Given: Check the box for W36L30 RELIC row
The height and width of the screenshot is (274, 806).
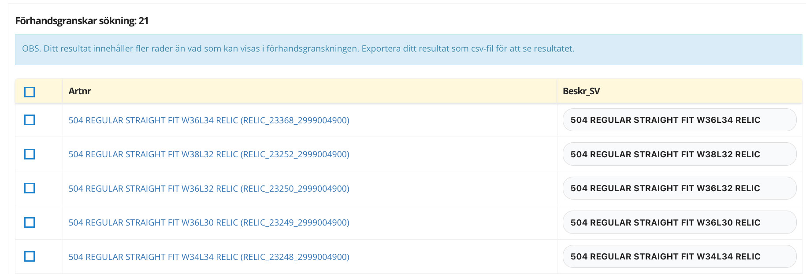Looking at the screenshot, I should click(30, 222).
